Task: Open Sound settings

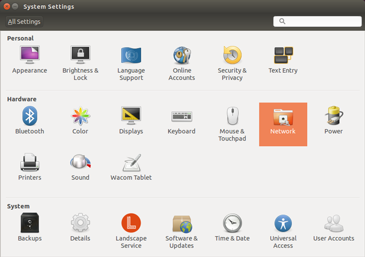Action: coord(80,166)
